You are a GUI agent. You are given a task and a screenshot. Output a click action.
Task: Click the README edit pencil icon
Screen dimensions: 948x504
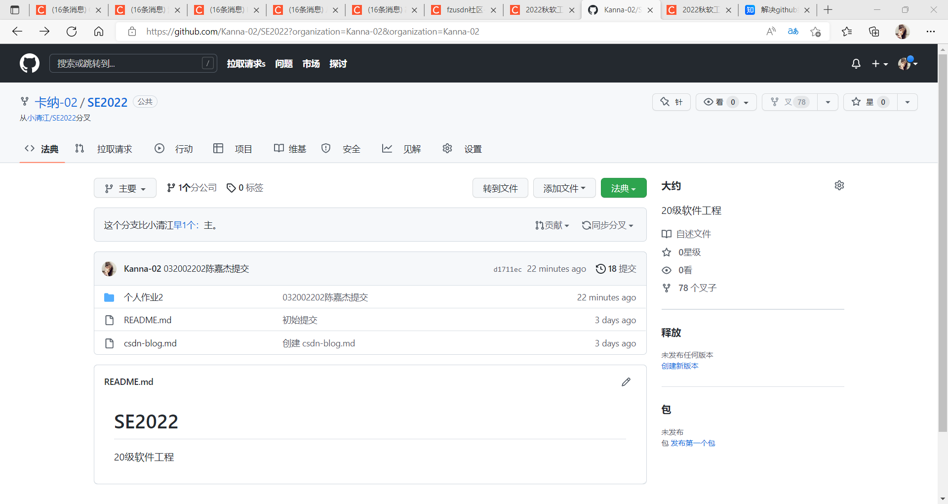(626, 382)
